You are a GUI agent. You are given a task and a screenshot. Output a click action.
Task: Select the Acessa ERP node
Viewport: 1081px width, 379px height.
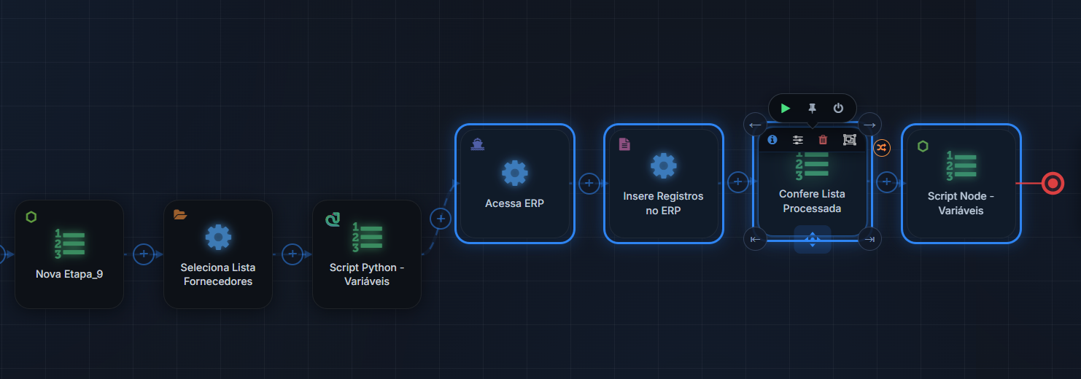[x=515, y=183]
